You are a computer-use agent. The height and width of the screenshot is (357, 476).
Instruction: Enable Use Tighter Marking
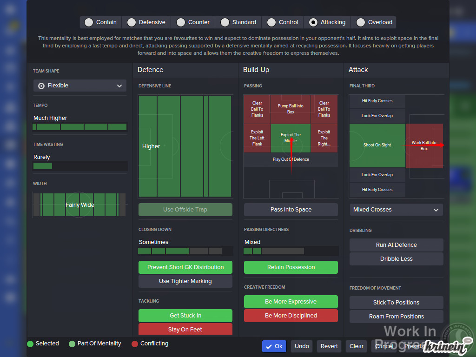(185, 281)
